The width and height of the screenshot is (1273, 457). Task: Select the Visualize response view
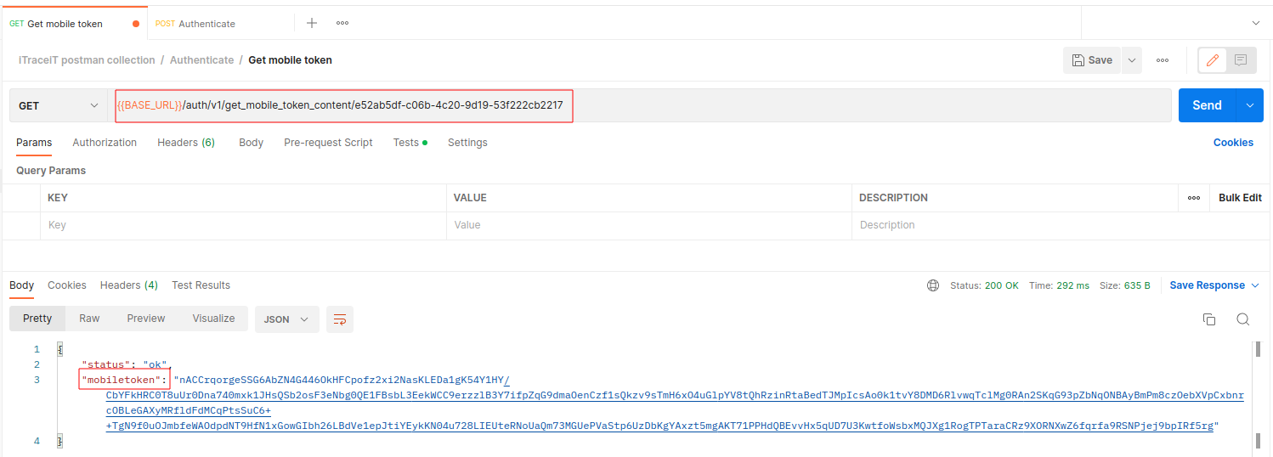[213, 319]
